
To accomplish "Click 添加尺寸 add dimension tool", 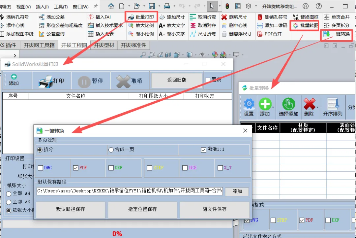I will (x=172, y=17).
